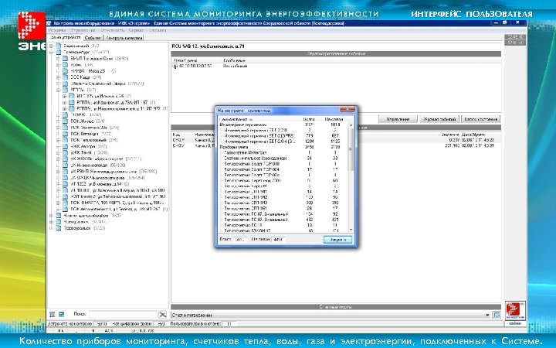
Task: Expand the Новоуральск tree node
Action: pyautogui.click(x=52, y=222)
